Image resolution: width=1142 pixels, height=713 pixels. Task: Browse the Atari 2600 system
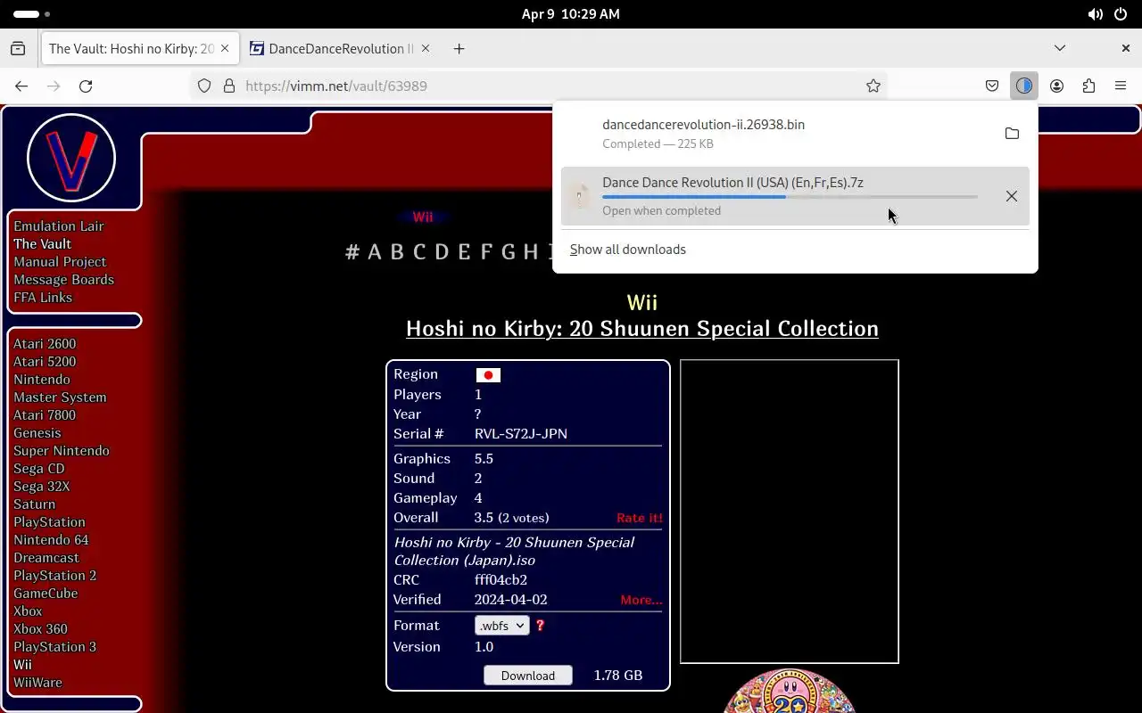pos(45,344)
